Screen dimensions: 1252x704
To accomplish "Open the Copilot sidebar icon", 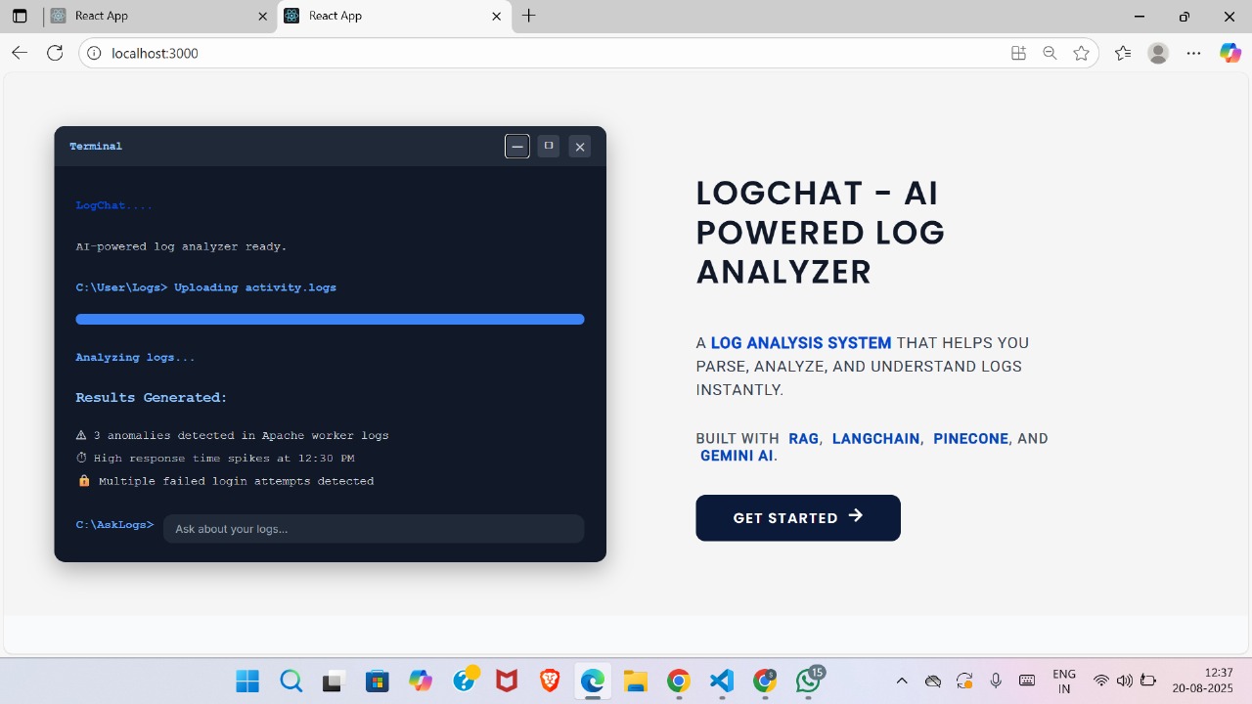I will tap(1230, 53).
